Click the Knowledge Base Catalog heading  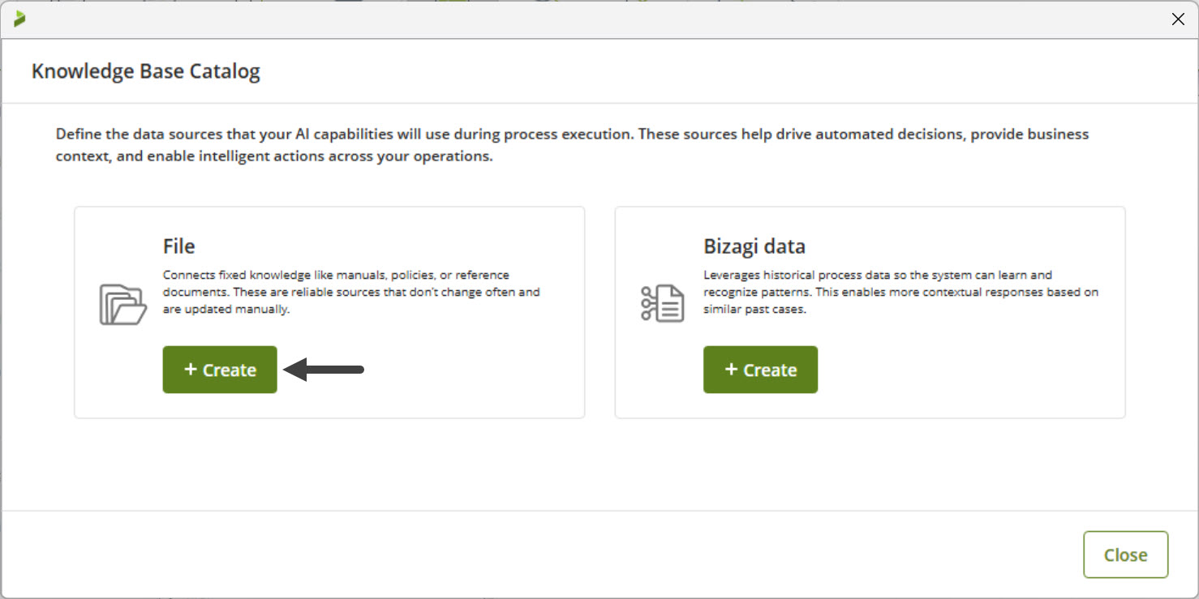pos(146,71)
